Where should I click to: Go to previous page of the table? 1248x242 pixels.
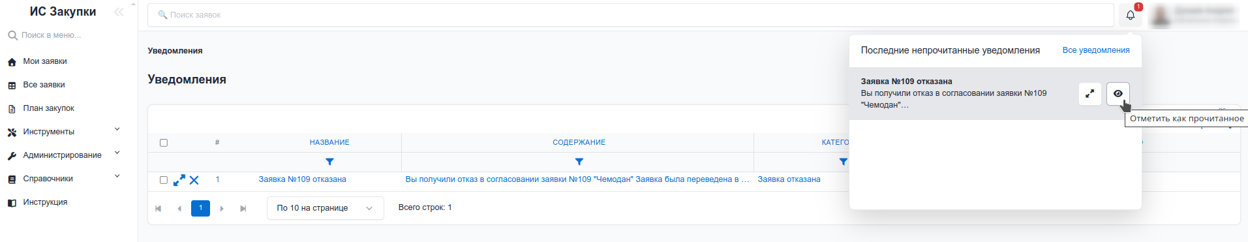click(x=179, y=209)
